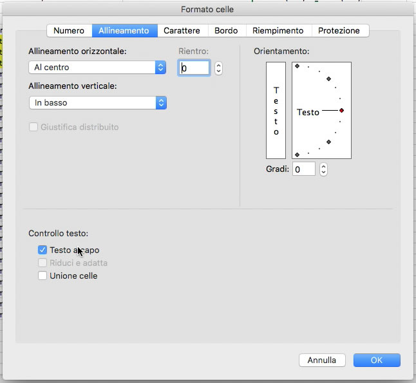Enable the Unione celle checkbox
Image resolution: width=416 pixels, height=383 pixels.
(43, 276)
